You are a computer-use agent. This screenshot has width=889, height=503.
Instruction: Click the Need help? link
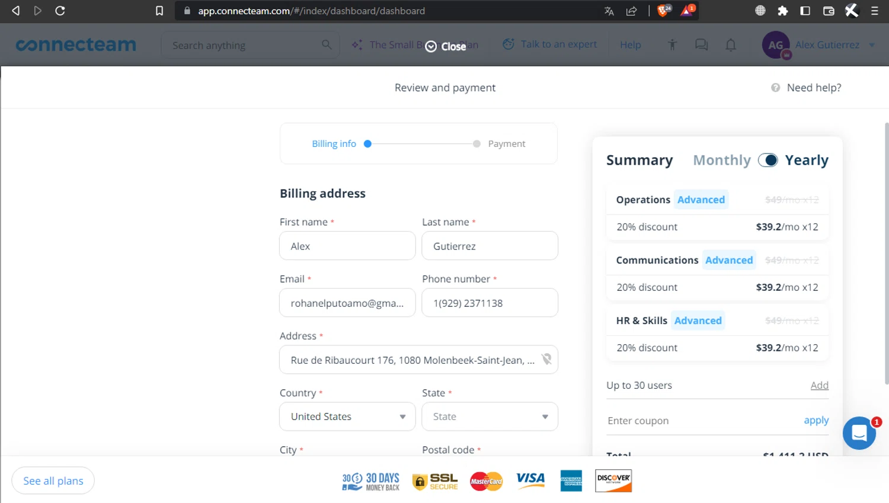pyautogui.click(x=814, y=88)
